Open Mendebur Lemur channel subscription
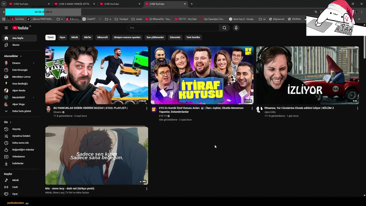Viewport: 366px width, 206px height. click(19, 77)
